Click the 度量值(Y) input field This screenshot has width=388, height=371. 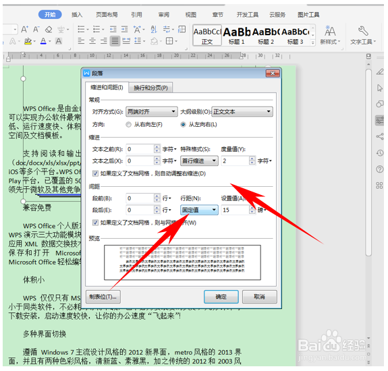point(235,161)
